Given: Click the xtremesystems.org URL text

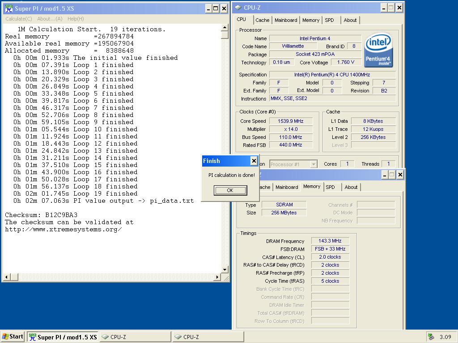Looking at the screenshot, I should tap(63, 229).
